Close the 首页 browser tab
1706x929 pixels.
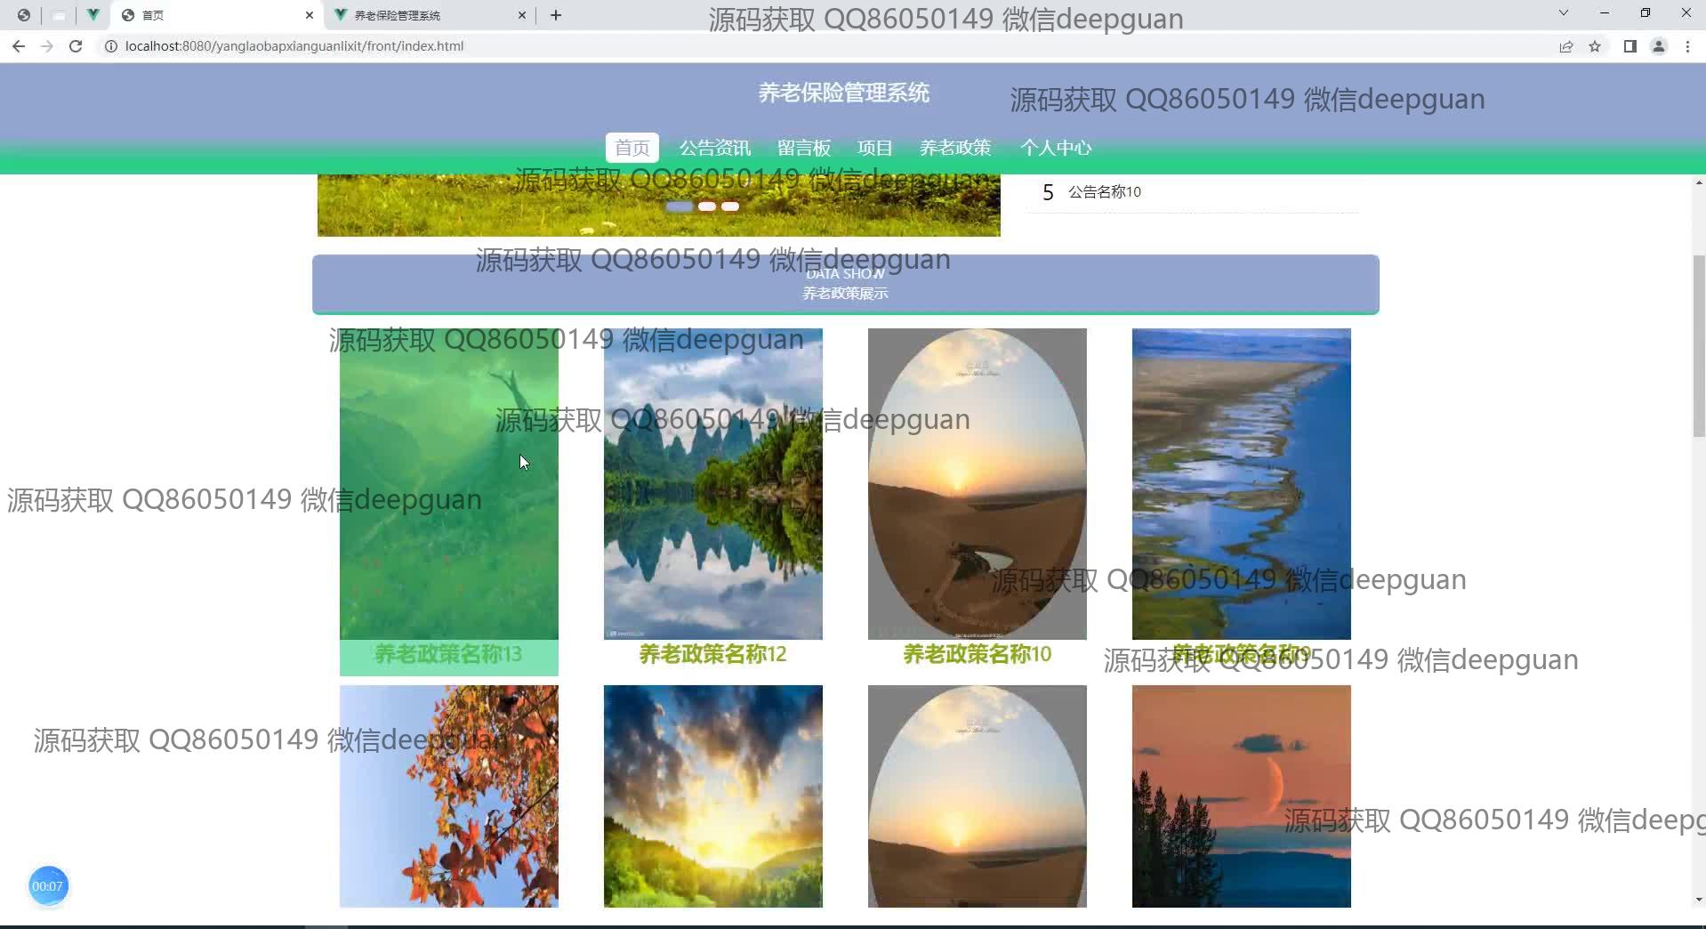309,15
